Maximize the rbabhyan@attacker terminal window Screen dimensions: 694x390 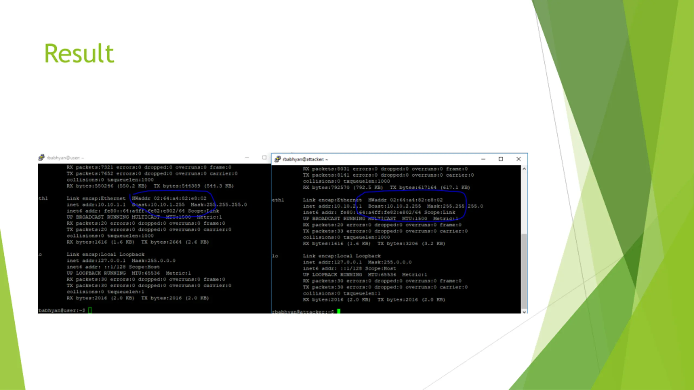501,159
